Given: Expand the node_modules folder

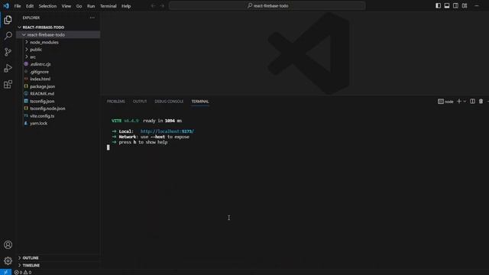Looking at the screenshot, I should click(58, 42).
